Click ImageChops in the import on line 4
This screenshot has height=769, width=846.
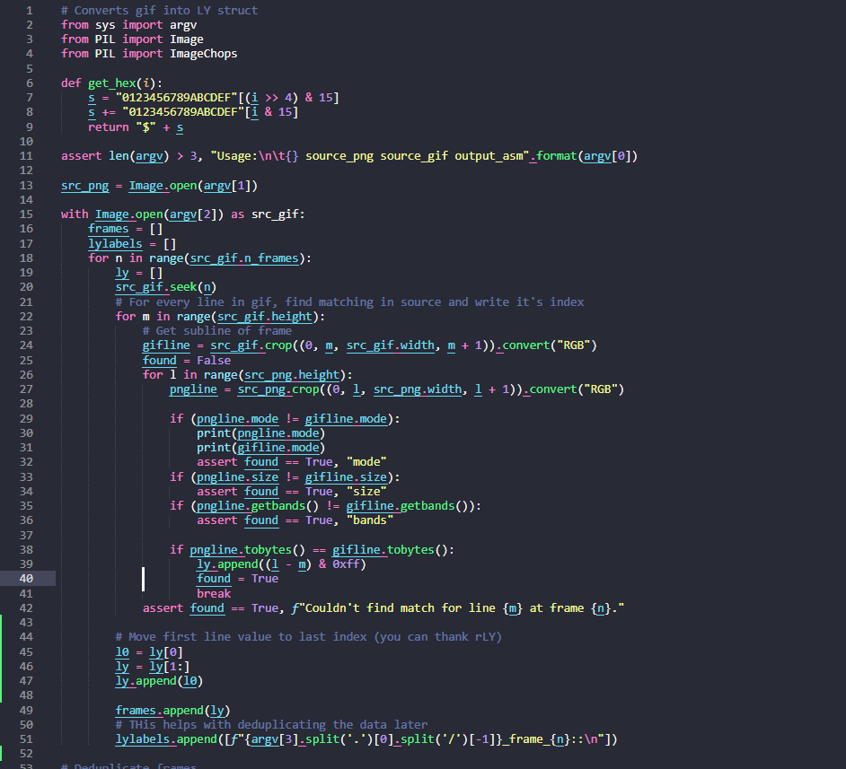point(204,54)
